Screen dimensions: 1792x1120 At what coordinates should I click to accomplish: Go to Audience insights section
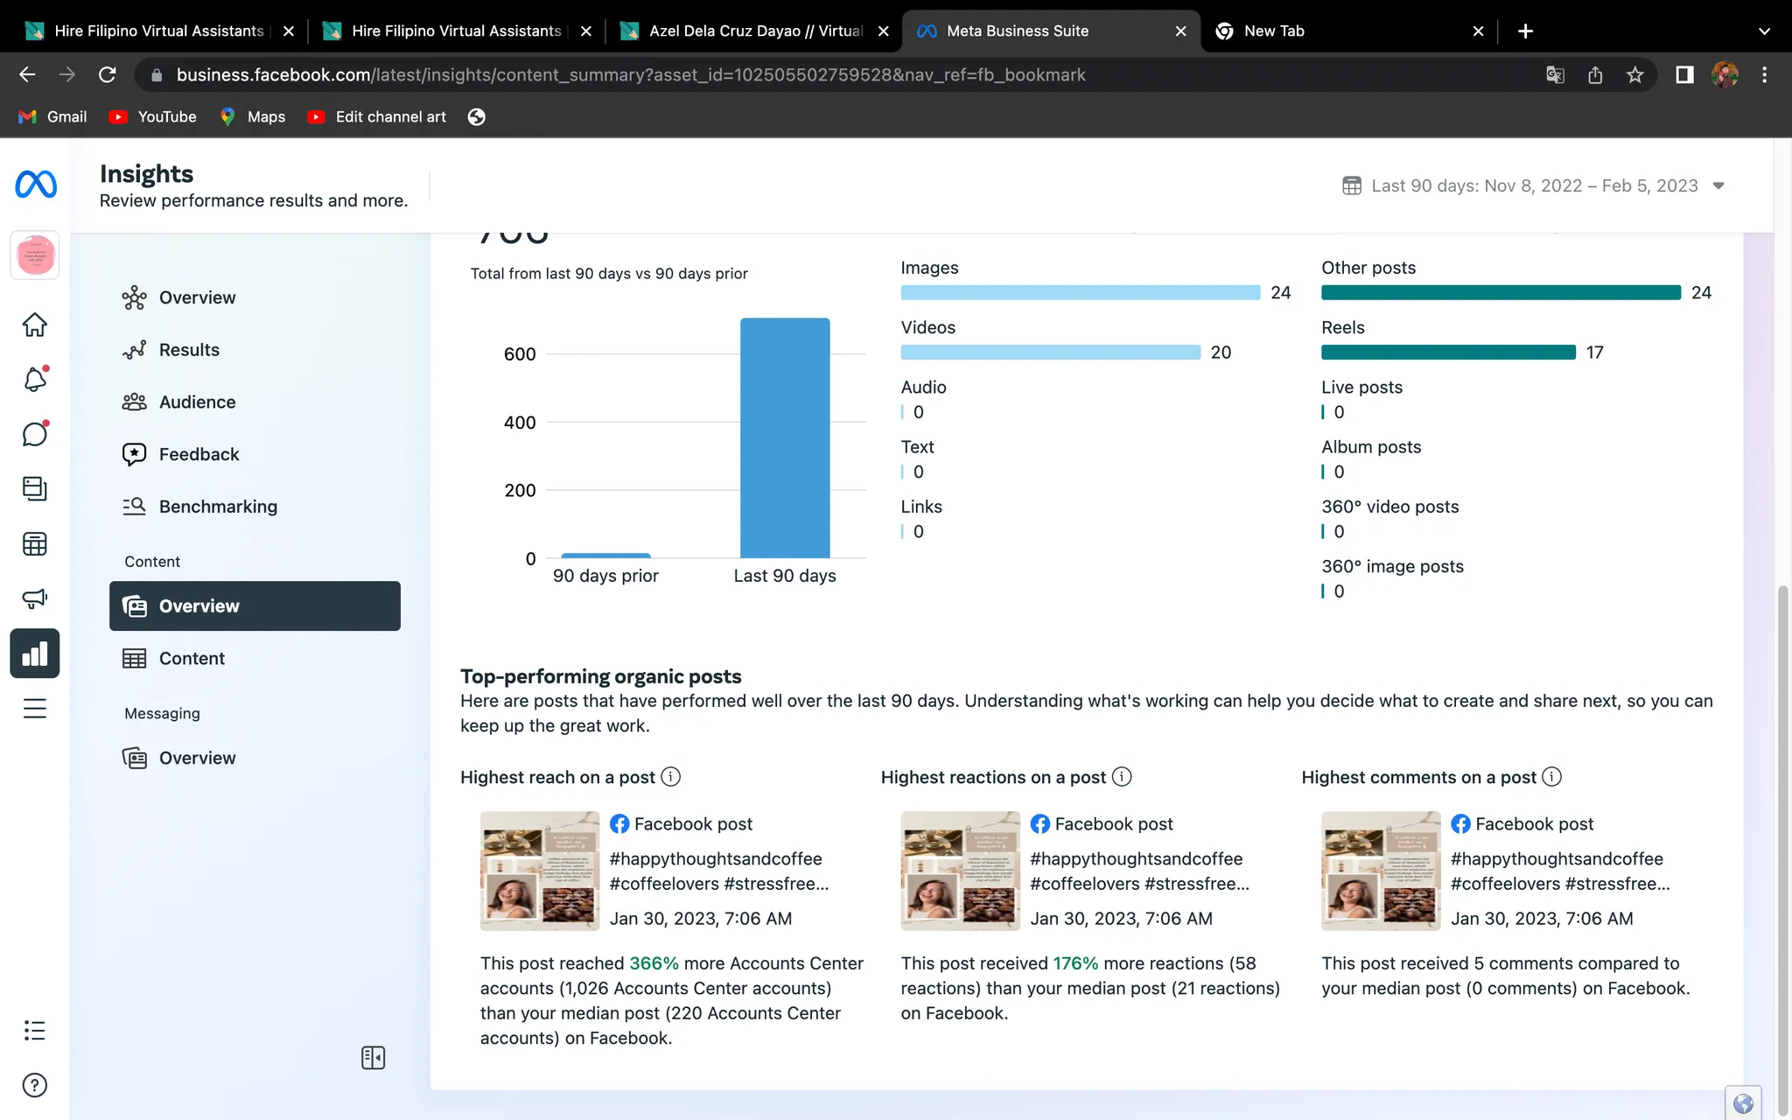197,402
